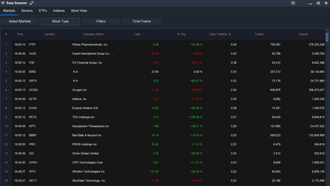Open the Time Frame settings
This screenshot has height=186, width=330.
(141, 21)
